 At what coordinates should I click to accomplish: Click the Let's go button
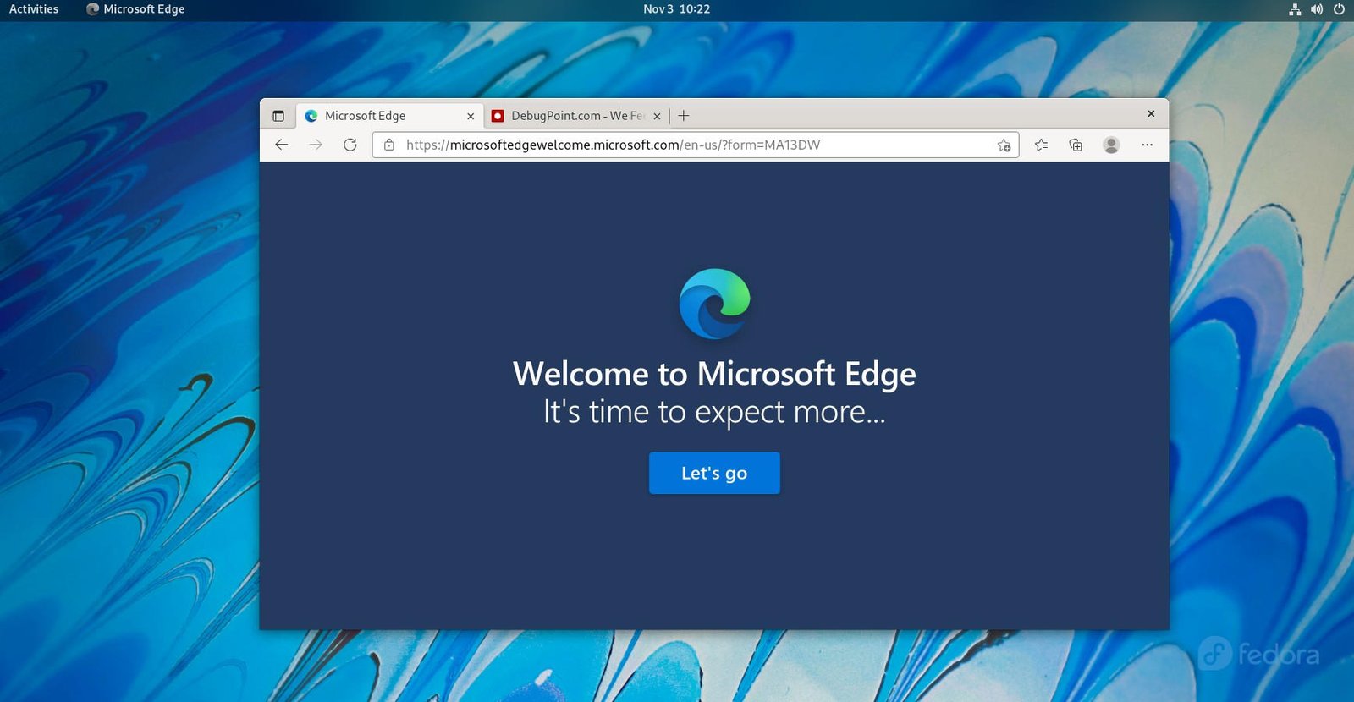714,473
